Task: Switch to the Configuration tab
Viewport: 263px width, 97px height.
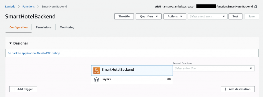Action: [18, 27]
